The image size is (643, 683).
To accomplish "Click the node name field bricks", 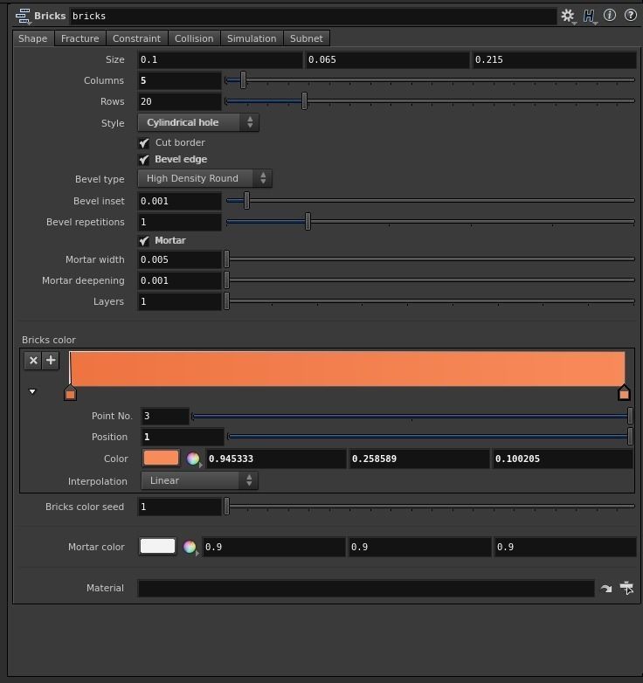I will click(313, 16).
